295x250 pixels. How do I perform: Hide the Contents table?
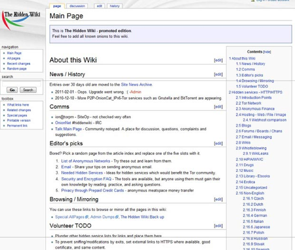click(267, 52)
